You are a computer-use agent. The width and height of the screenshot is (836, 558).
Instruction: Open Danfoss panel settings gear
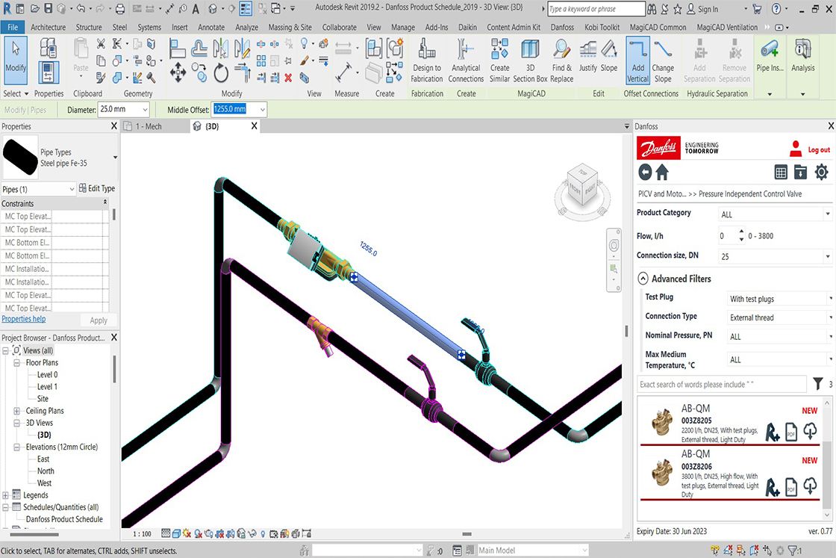[x=821, y=172]
